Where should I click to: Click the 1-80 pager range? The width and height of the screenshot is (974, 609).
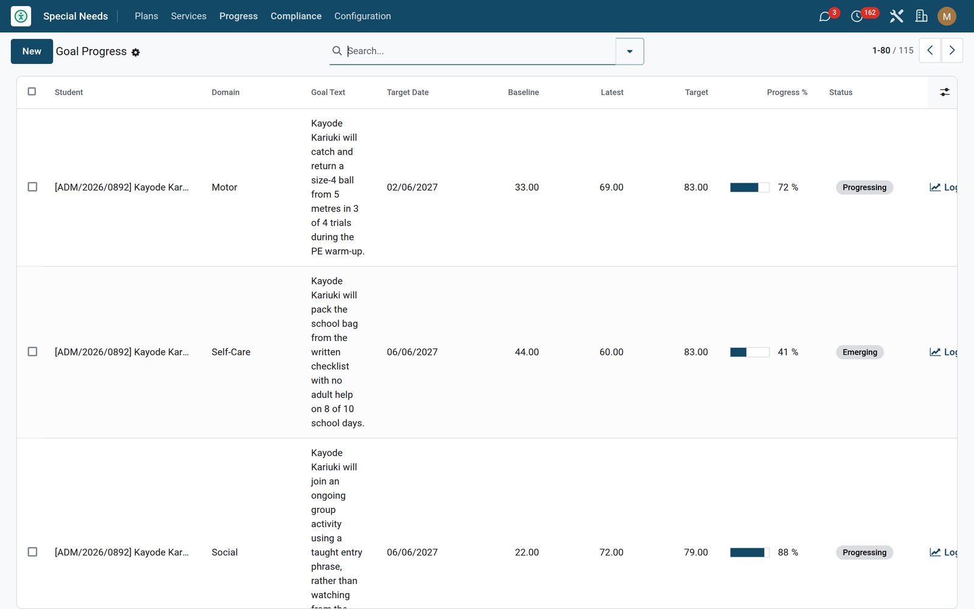pos(881,51)
